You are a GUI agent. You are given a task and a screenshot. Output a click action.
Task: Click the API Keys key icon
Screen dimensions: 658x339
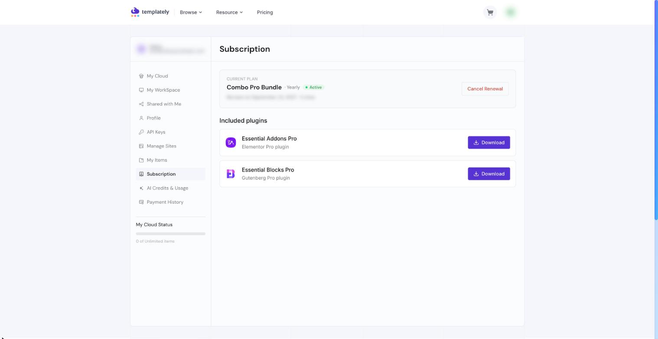pyautogui.click(x=141, y=132)
